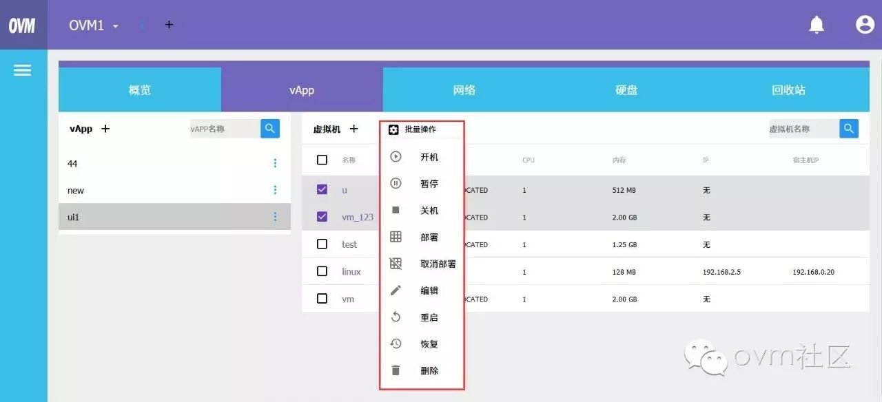
Task: Check the checkbox for VM named vm
Action: tap(322, 299)
